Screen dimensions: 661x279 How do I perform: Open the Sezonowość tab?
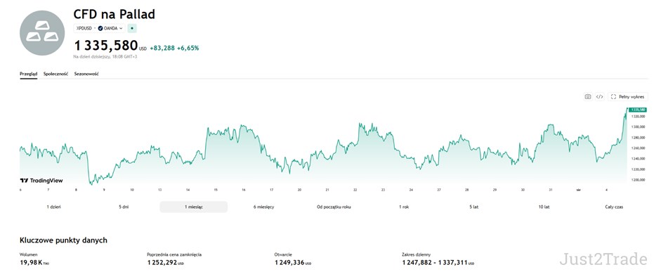[x=86, y=74]
